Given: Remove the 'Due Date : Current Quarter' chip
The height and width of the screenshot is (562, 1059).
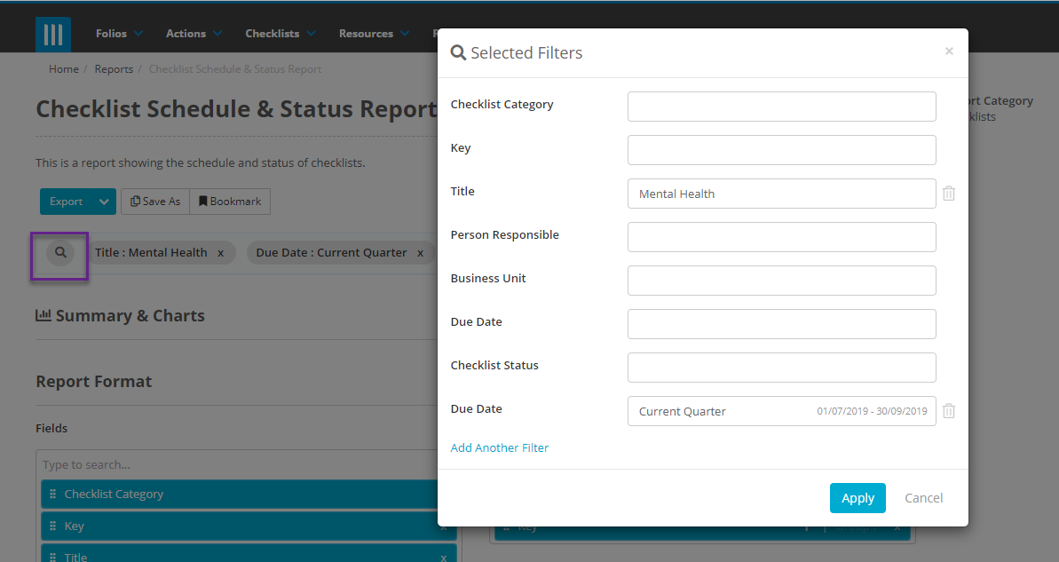Looking at the screenshot, I should point(420,252).
